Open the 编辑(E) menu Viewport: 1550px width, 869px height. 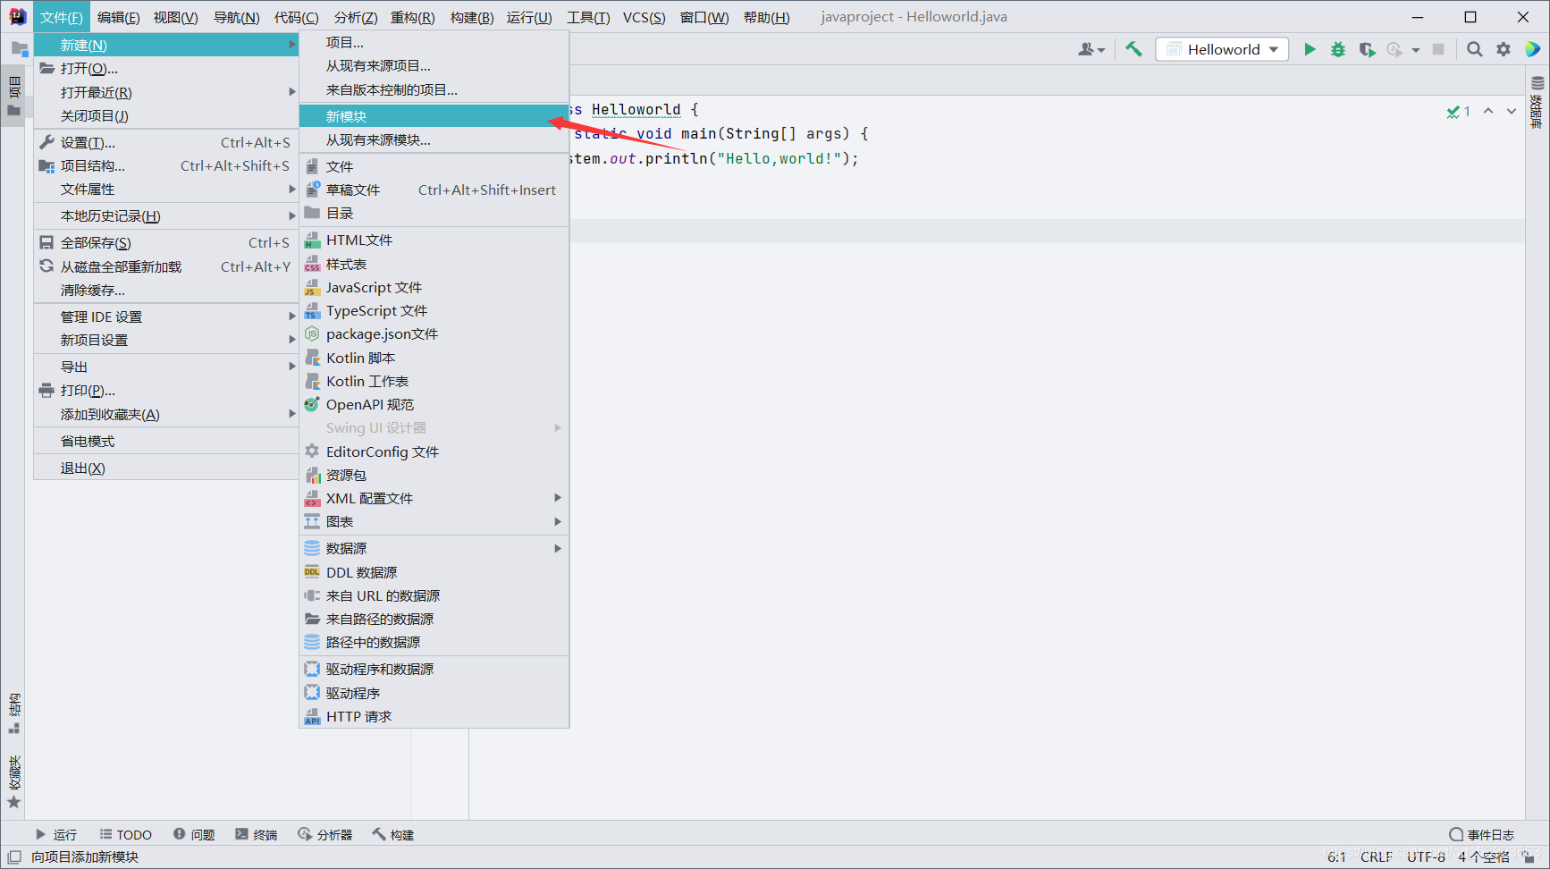[x=118, y=17]
